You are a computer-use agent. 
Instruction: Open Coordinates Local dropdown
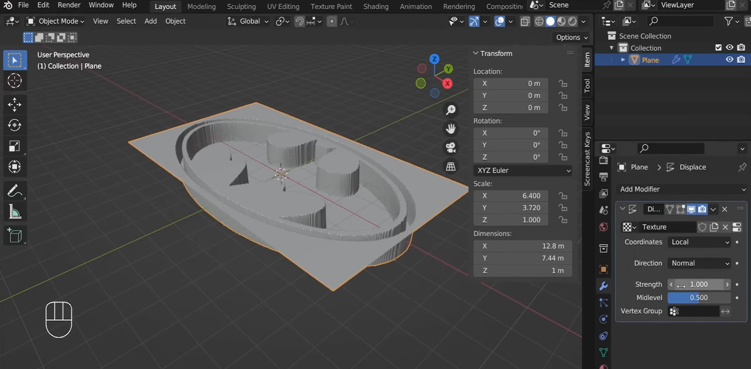click(699, 242)
